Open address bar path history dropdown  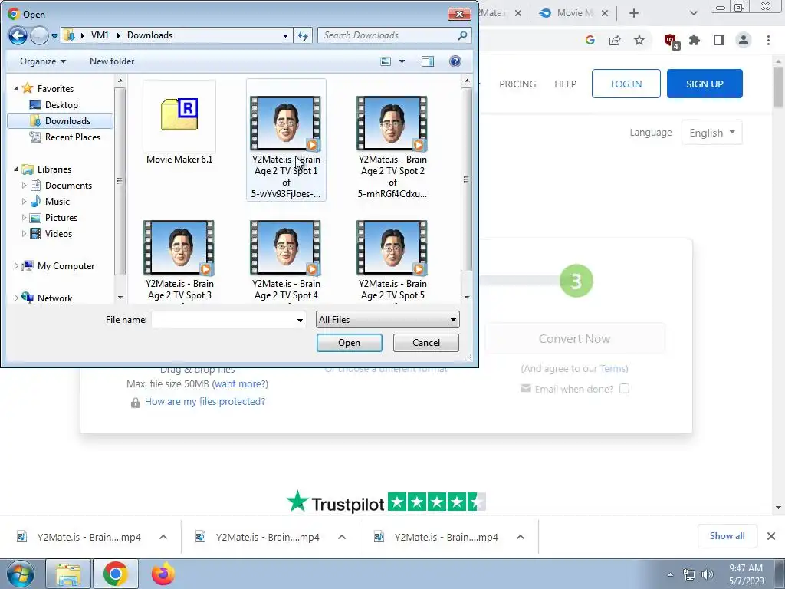[x=285, y=35]
